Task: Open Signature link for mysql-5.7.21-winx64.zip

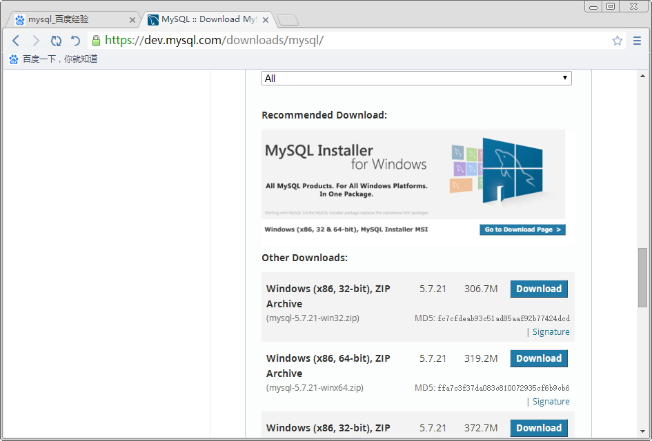Action: [x=551, y=402]
